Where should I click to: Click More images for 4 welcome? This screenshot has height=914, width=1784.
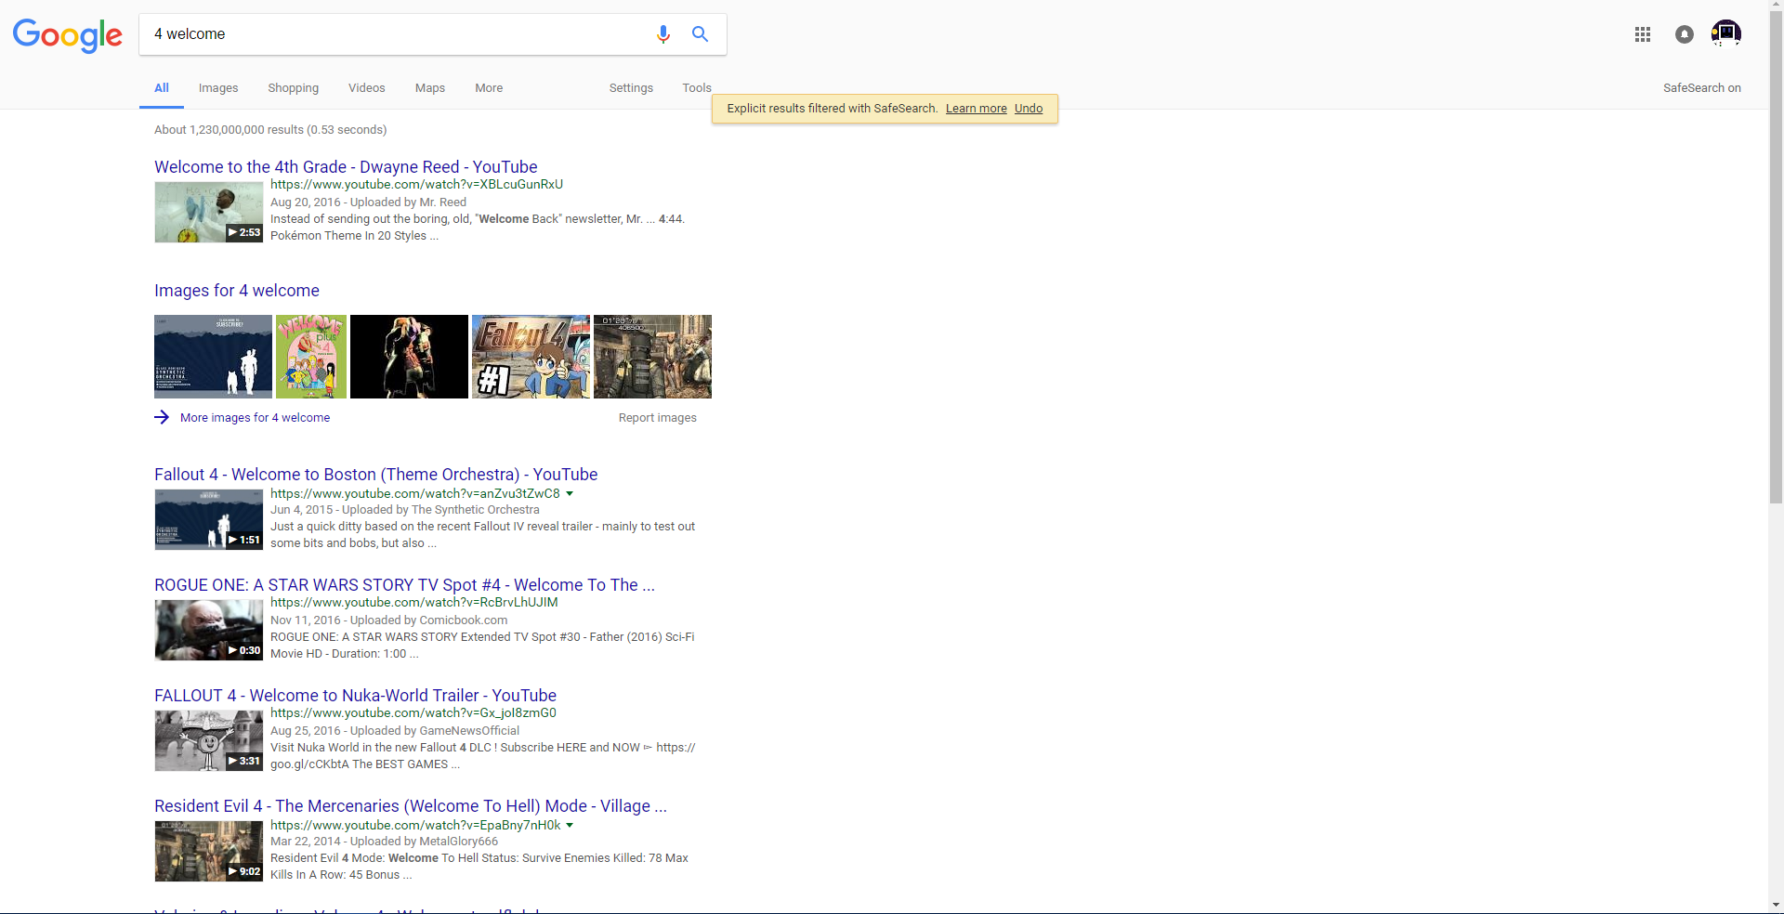pos(255,418)
